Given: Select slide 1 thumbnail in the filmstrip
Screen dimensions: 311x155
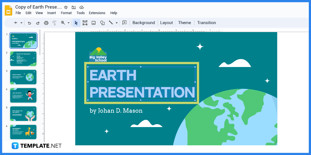Looking at the screenshot, I should [x=23, y=40].
